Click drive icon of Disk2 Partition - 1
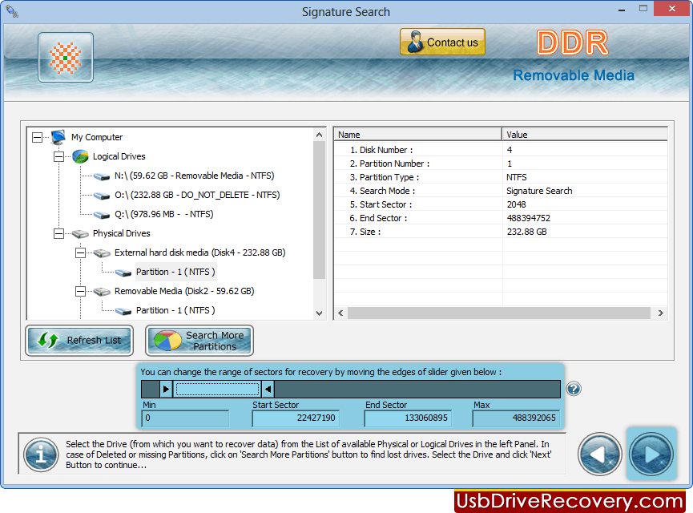The image size is (693, 513). click(123, 311)
